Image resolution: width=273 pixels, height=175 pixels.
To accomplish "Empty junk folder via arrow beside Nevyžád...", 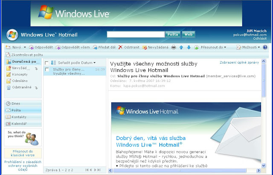I will pos(36,69).
